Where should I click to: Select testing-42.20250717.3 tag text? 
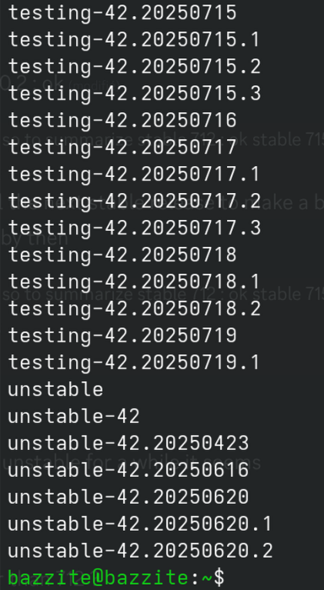(135, 228)
